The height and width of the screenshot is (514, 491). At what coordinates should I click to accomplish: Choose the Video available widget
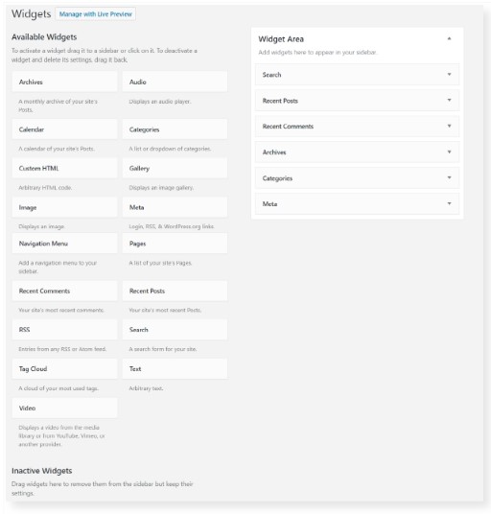click(x=64, y=409)
